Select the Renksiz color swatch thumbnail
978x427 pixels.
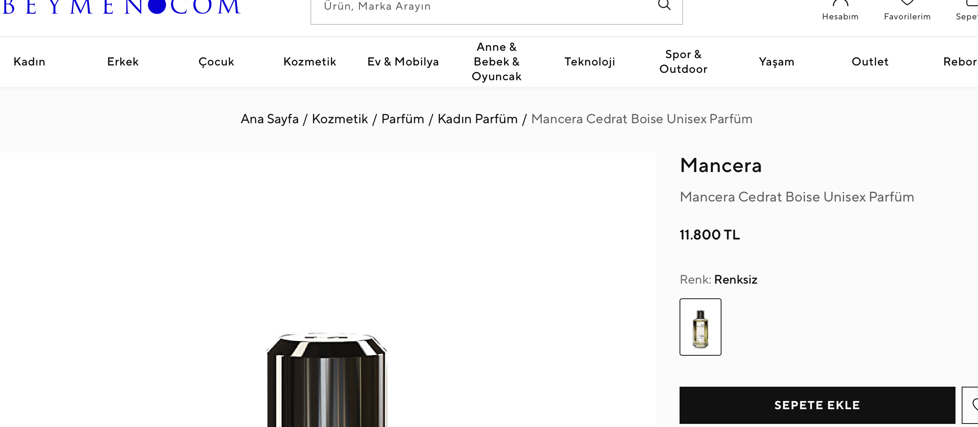[701, 327]
